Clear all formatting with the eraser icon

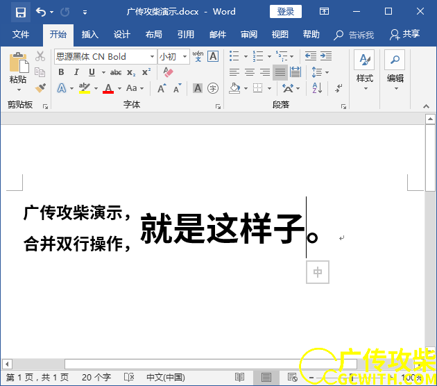167,72
